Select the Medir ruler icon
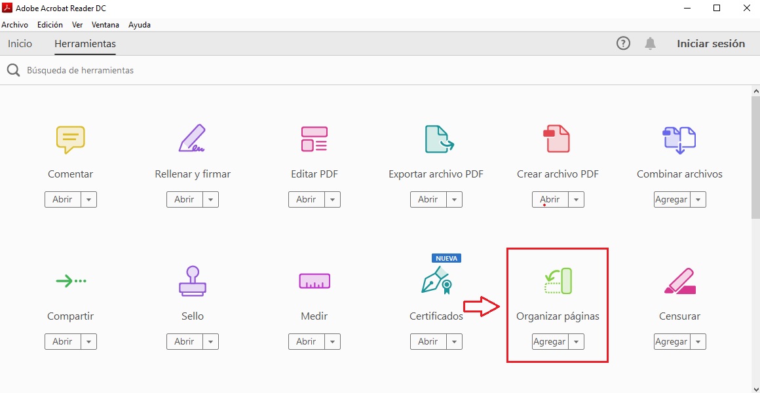Image resolution: width=760 pixels, height=393 pixels. [314, 281]
